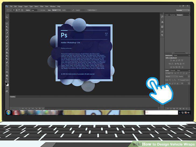This screenshot has height=147, width=196.
Task: Open tool preset picker arrow
Action: [x=11, y=10]
